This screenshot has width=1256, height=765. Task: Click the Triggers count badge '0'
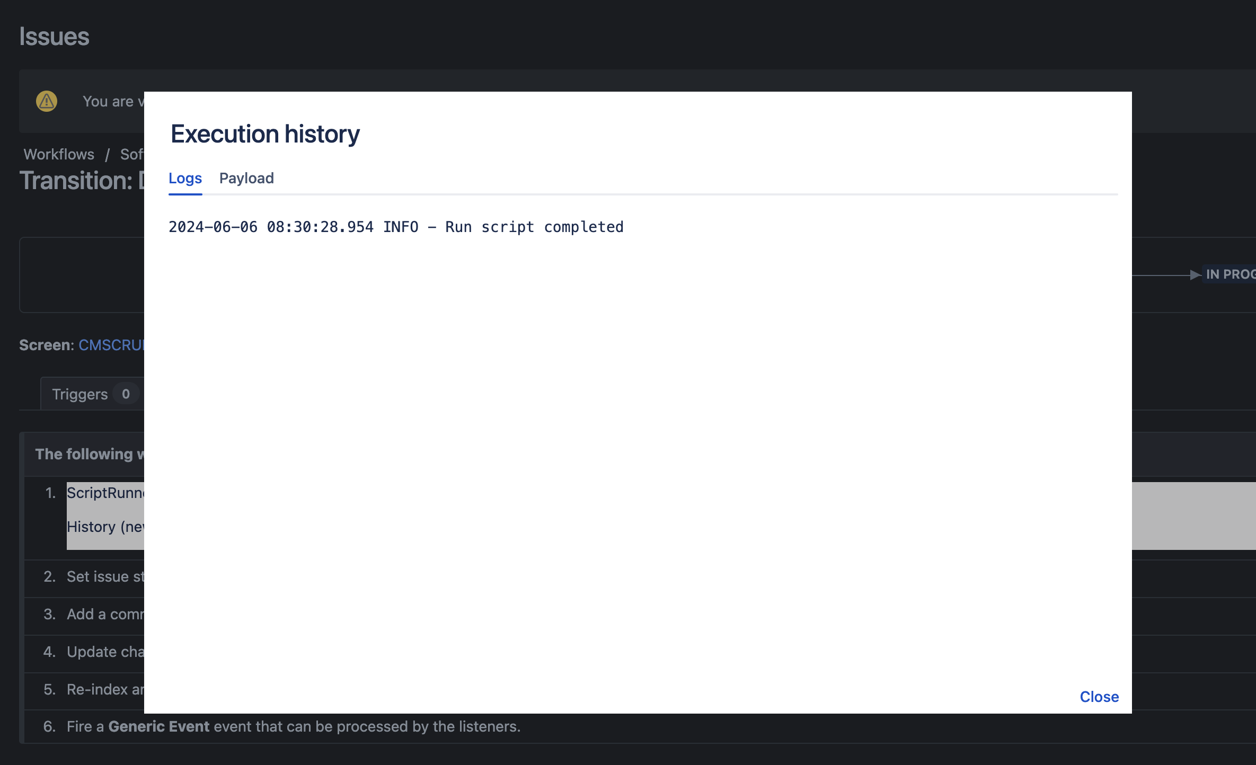click(x=126, y=394)
